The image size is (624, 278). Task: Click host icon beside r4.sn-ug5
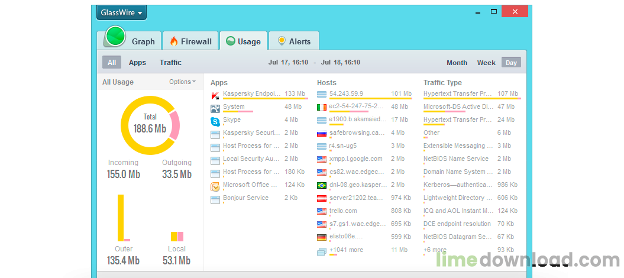click(x=322, y=146)
